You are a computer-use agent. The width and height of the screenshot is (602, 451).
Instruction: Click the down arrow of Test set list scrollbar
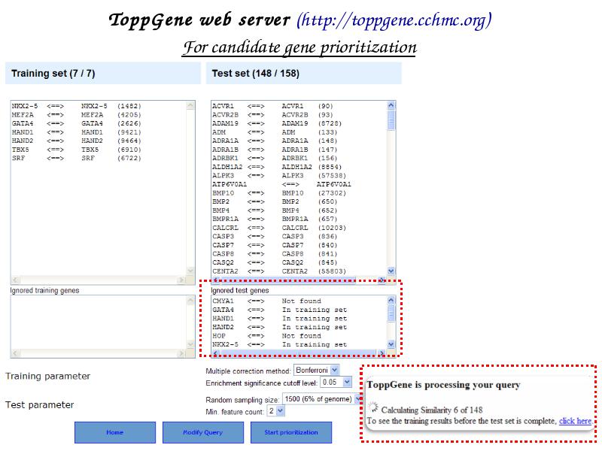click(x=391, y=271)
